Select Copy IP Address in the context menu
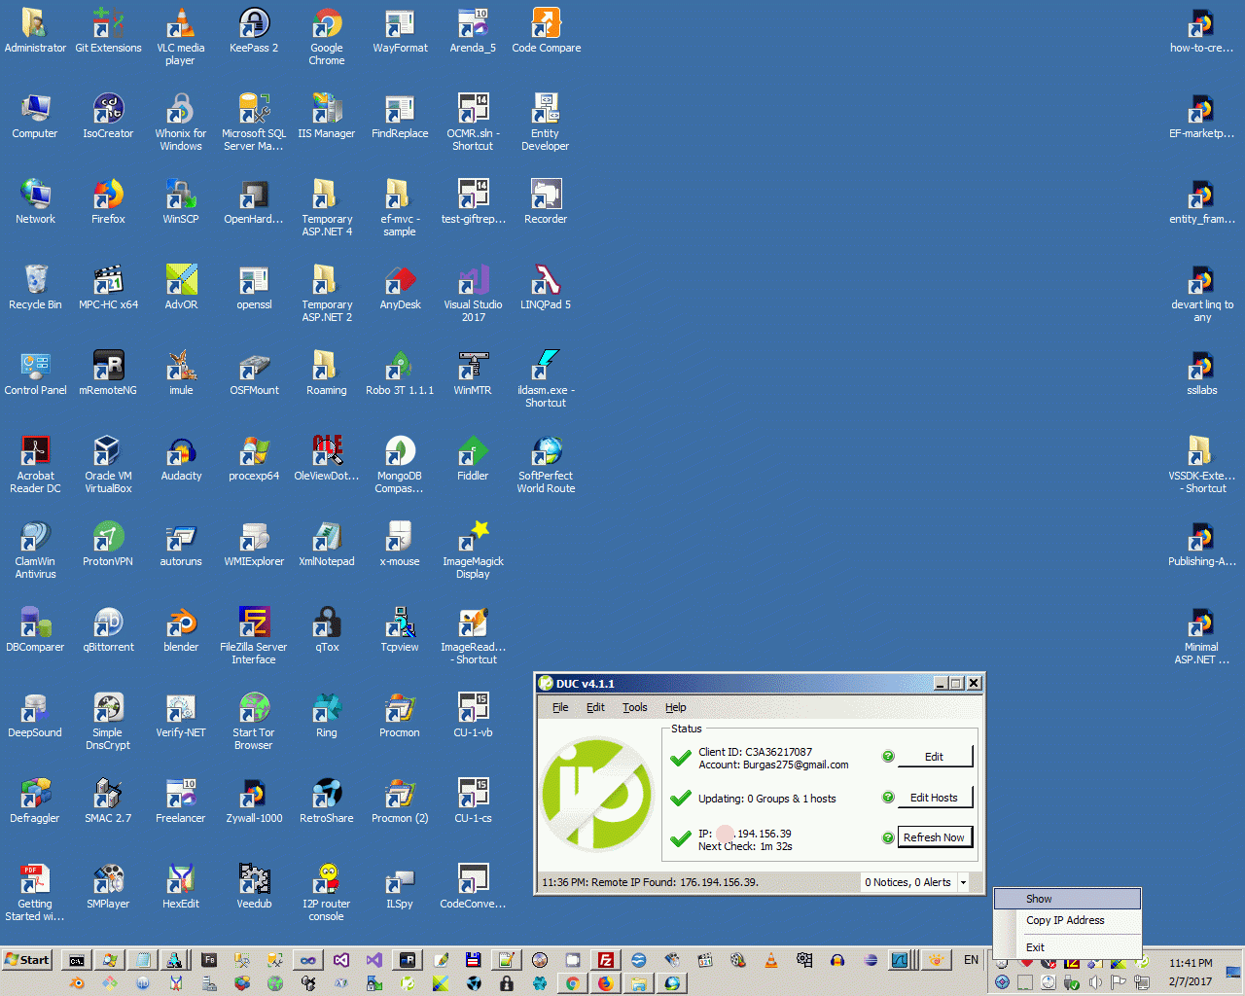This screenshot has height=996, width=1245. (1067, 920)
